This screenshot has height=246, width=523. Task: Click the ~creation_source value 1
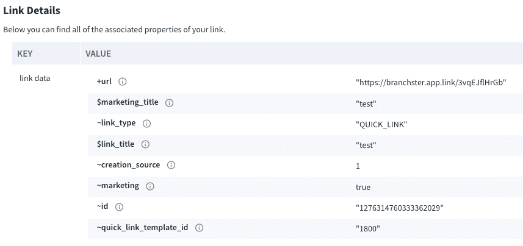(x=358, y=166)
